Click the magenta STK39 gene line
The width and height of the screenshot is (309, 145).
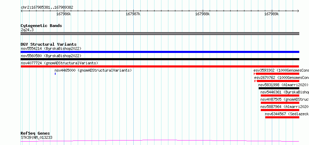coord(160,141)
